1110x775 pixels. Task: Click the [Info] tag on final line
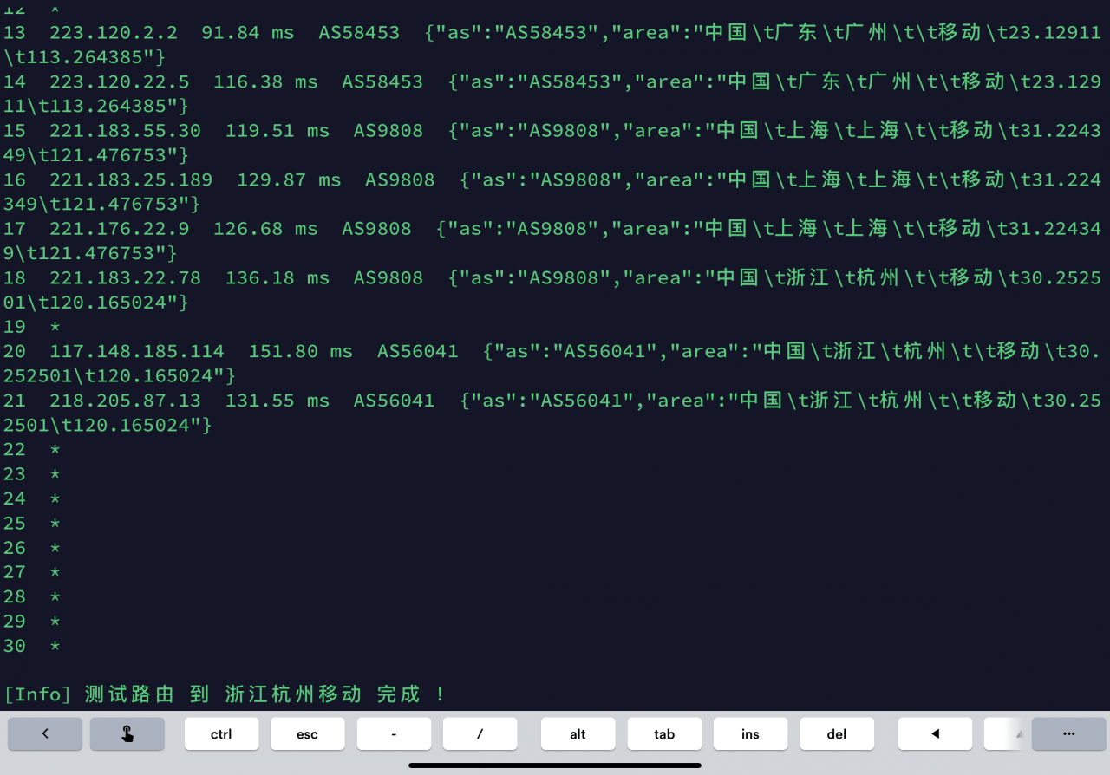point(38,694)
